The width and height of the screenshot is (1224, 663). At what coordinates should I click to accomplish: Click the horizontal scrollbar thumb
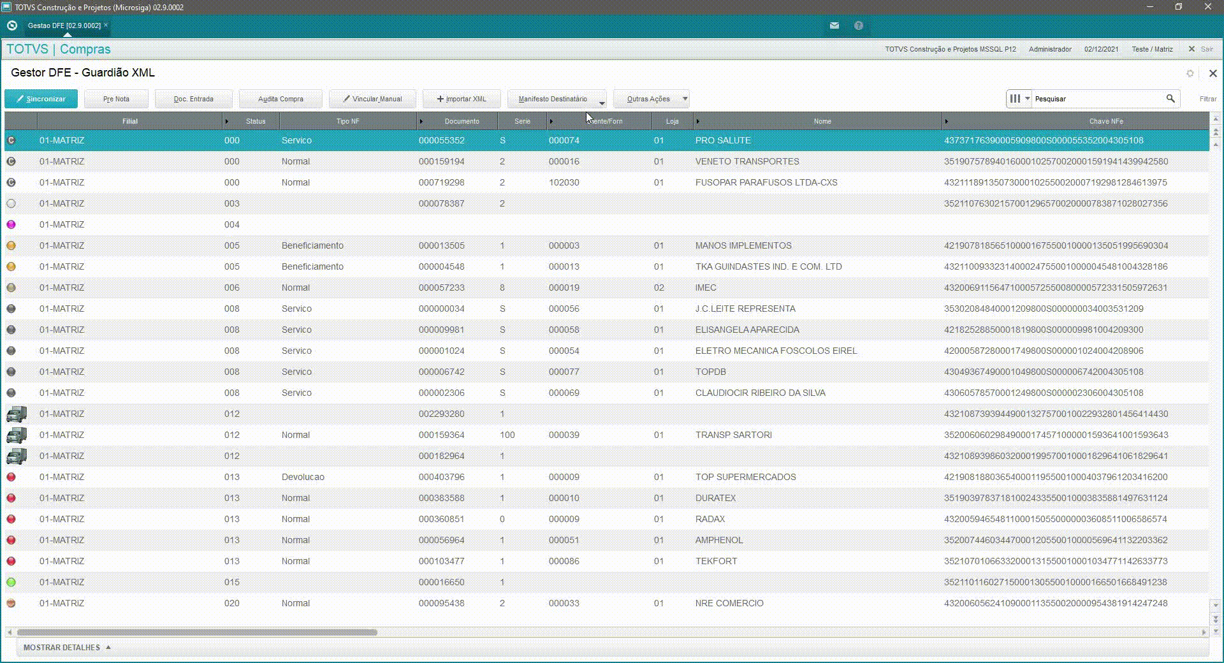click(197, 632)
